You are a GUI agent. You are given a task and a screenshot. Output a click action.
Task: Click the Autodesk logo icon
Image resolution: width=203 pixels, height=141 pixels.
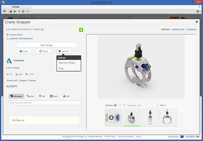tap(9, 61)
